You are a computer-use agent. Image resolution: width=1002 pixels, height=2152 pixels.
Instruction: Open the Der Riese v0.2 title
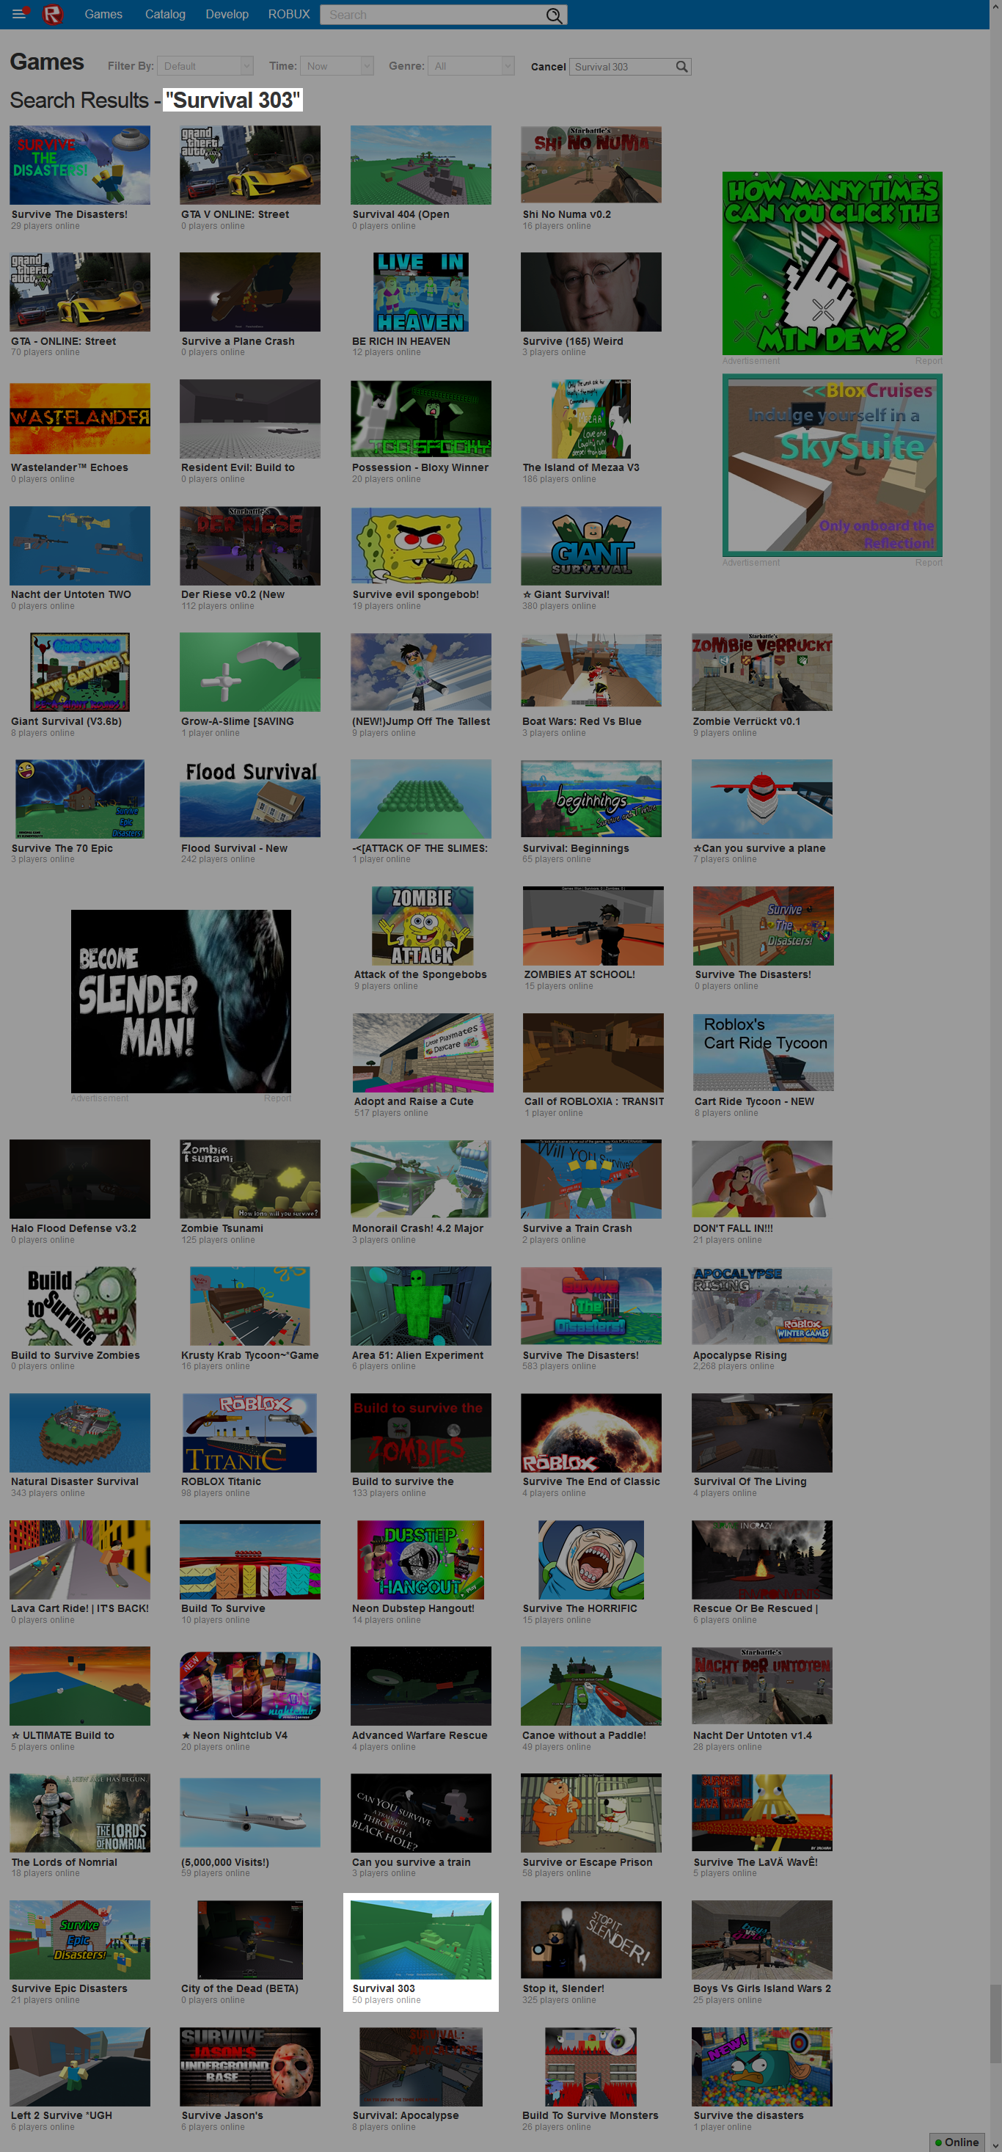click(233, 595)
